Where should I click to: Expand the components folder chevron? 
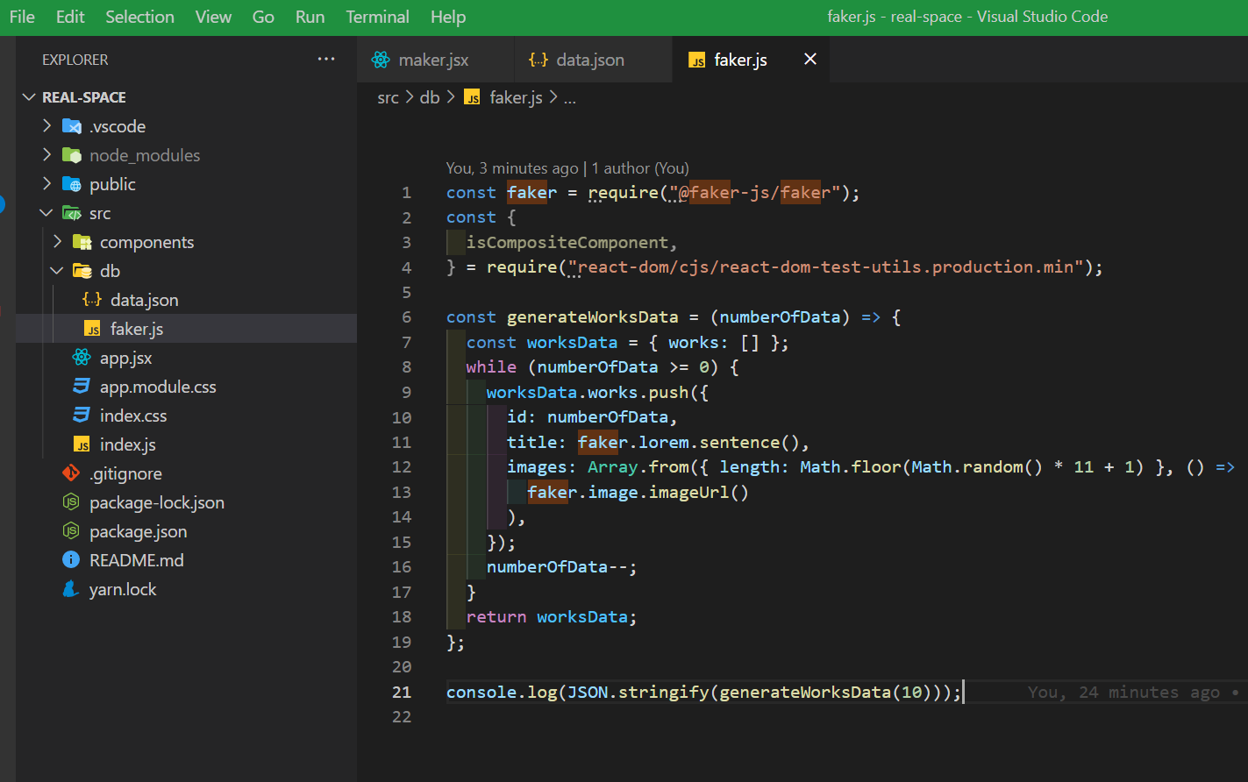(x=58, y=242)
